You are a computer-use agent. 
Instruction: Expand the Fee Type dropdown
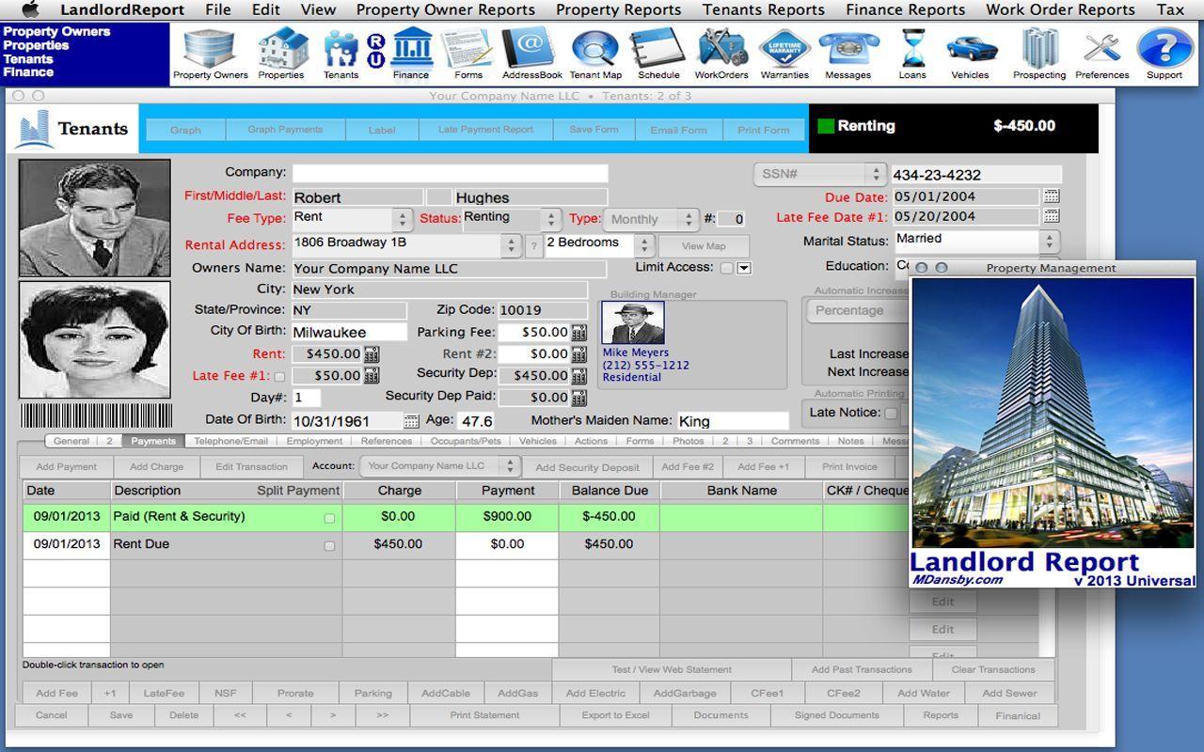[x=403, y=219]
